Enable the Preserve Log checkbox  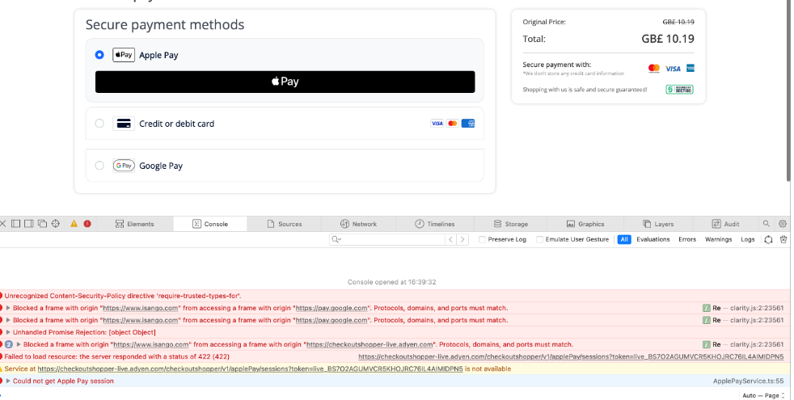pos(482,239)
